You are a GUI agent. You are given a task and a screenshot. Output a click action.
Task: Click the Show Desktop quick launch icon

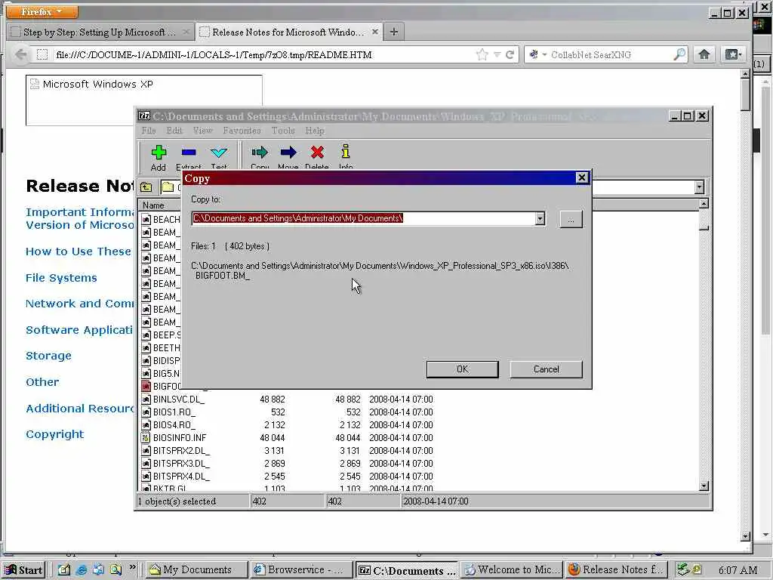64,569
